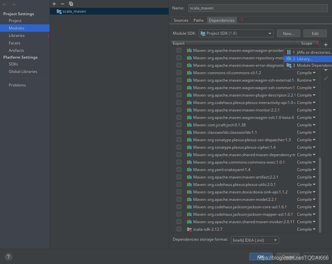
Task: Open Global Libraries settings
Action: 23,72
